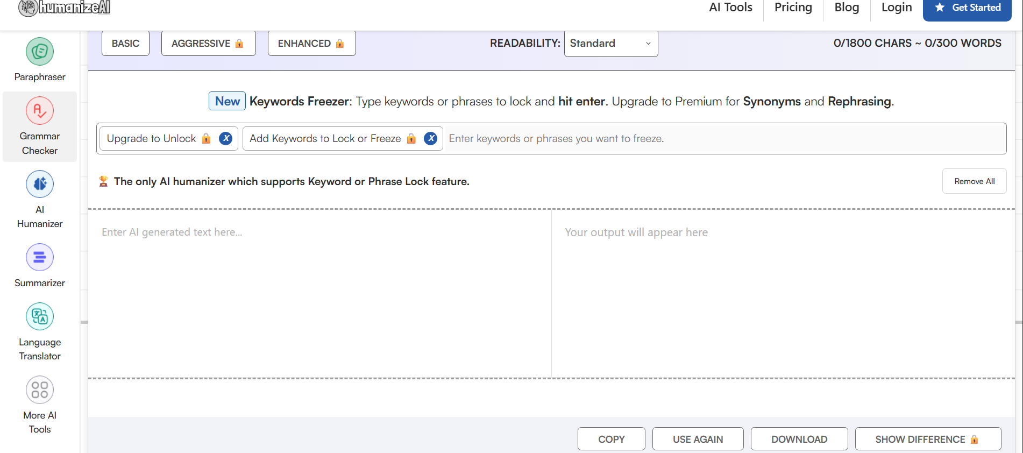The width and height of the screenshot is (1023, 453).
Task: Remove 'Add Keywords to Lock or Freeze' chip
Action: (431, 138)
